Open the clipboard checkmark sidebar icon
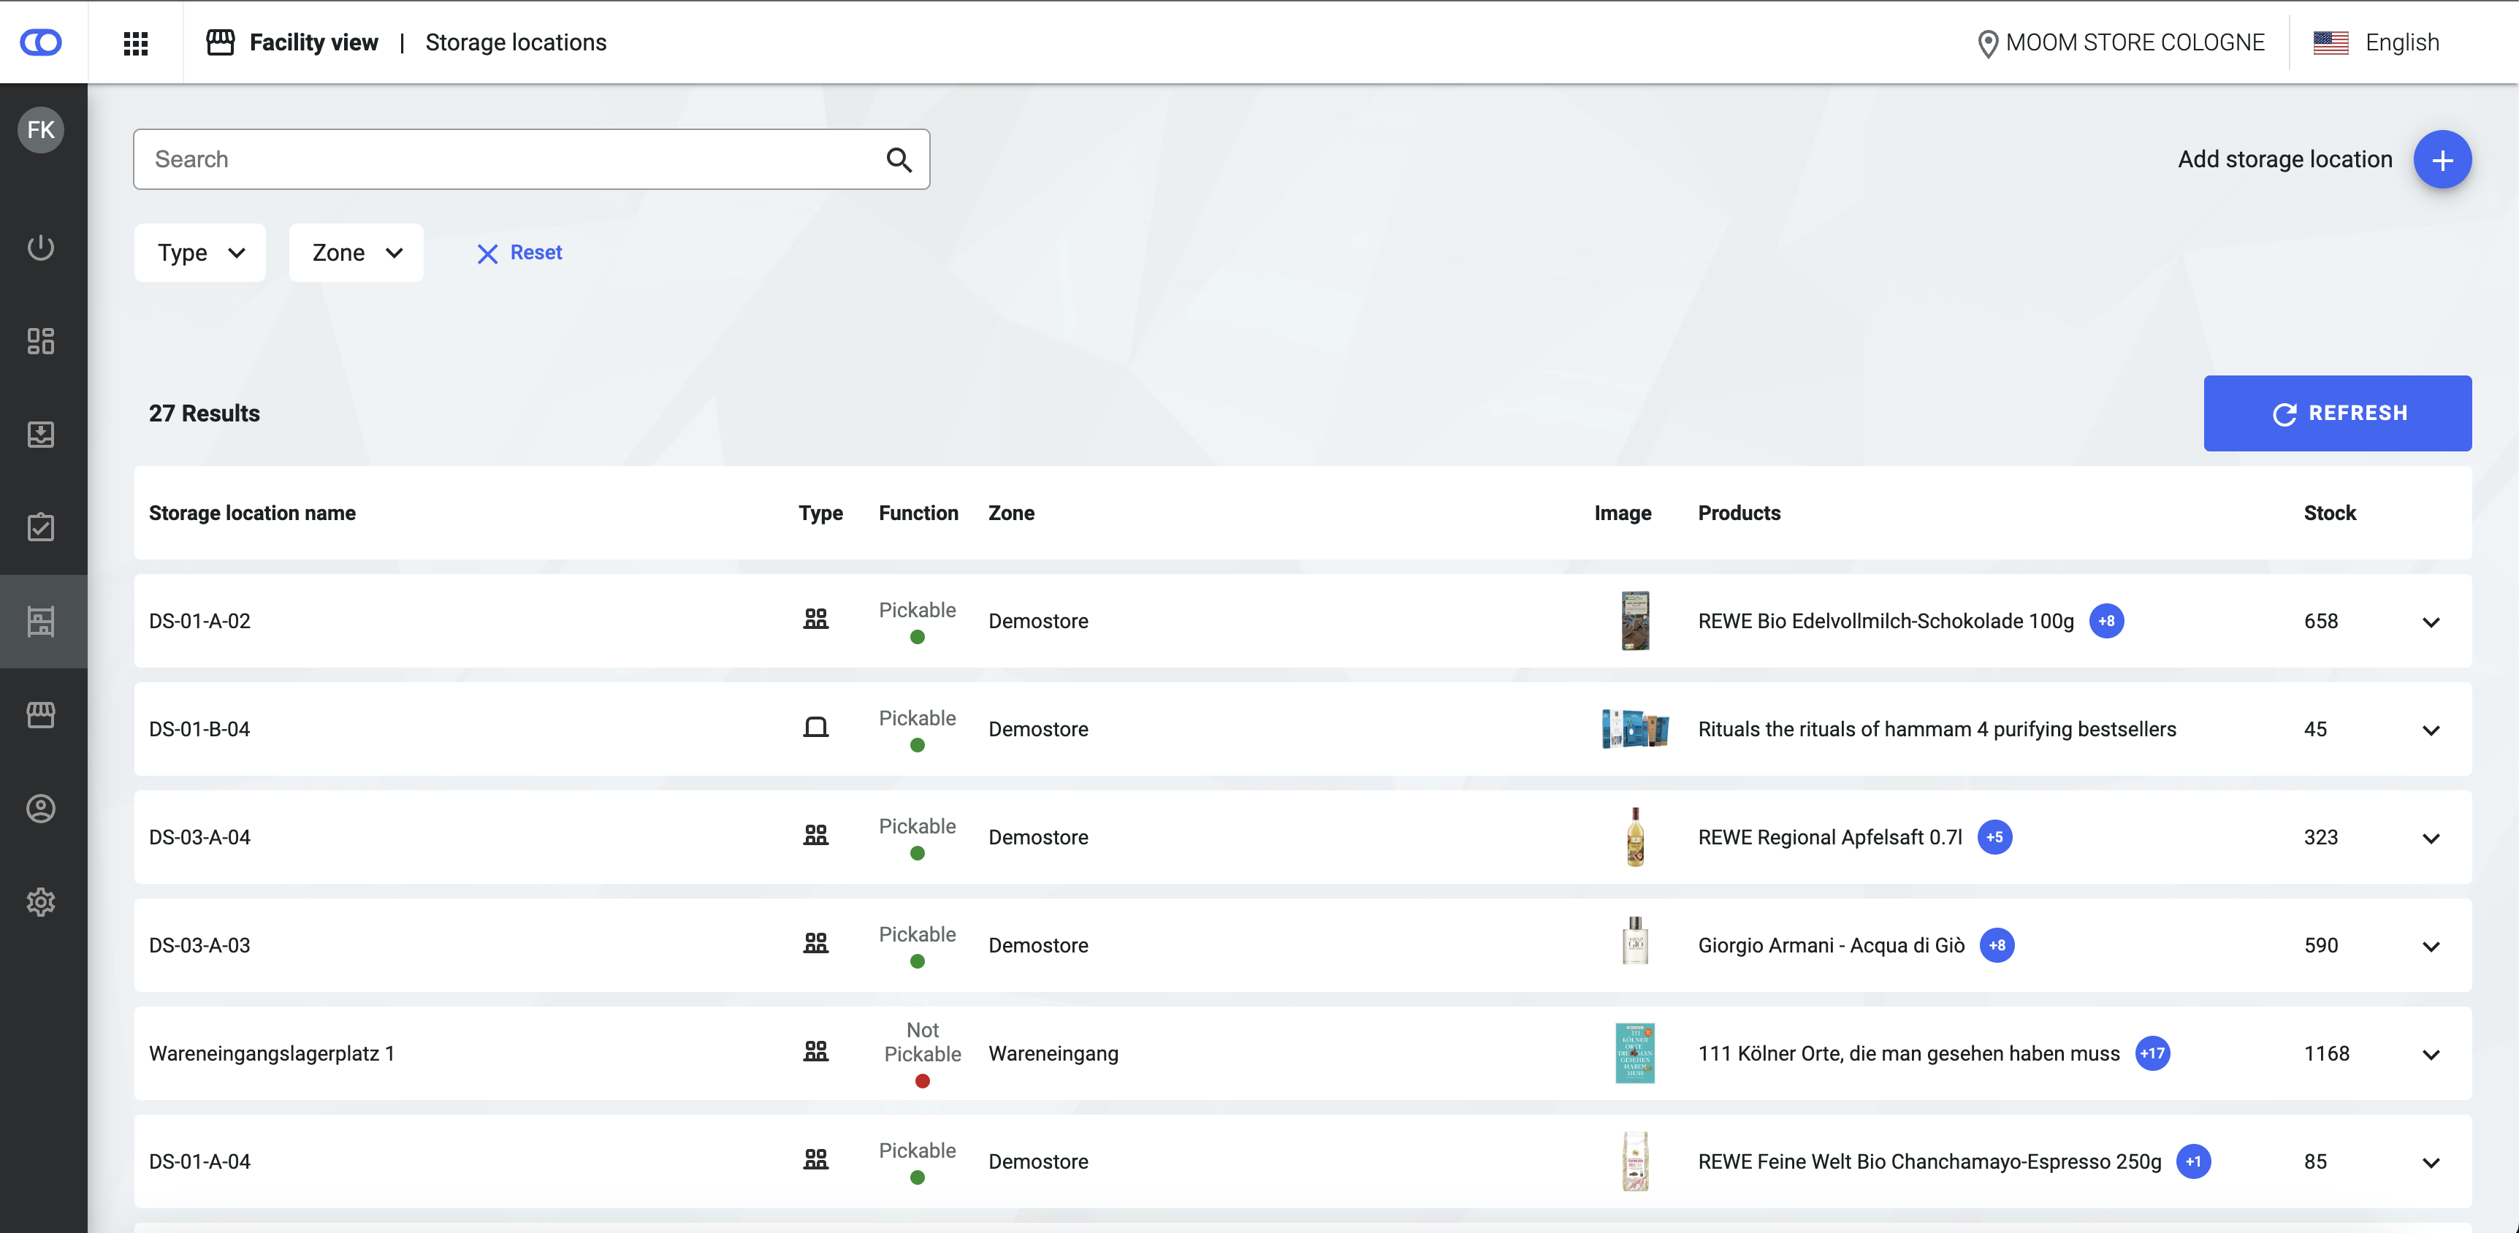Image resolution: width=2519 pixels, height=1233 pixels. [41, 528]
